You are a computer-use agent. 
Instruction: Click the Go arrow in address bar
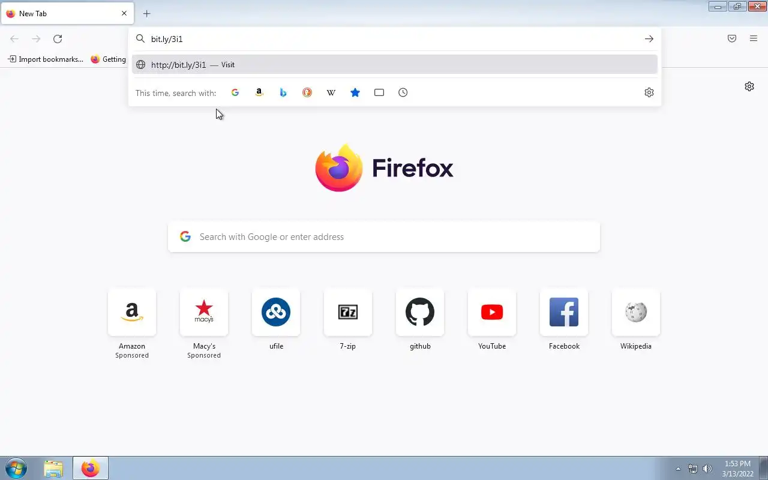[x=649, y=39]
